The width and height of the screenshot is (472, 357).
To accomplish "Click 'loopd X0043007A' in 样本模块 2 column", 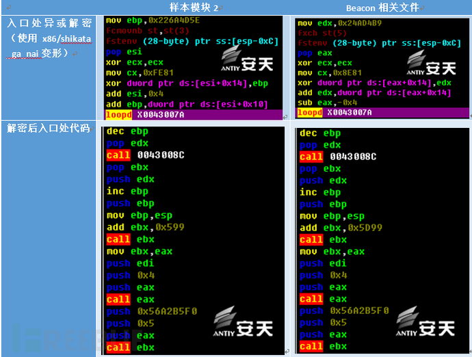I will (145, 115).
